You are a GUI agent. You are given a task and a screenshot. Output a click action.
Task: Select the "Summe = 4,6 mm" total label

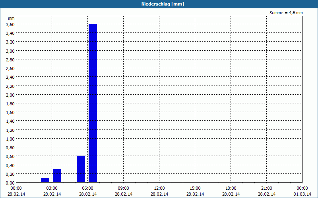click(286, 13)
